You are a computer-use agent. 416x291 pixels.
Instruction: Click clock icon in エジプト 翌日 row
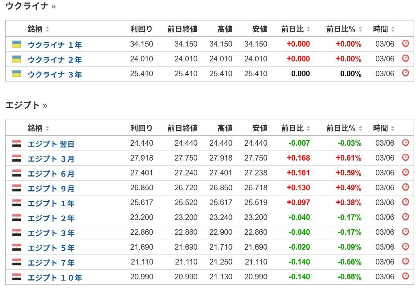[x=406, y=142]
